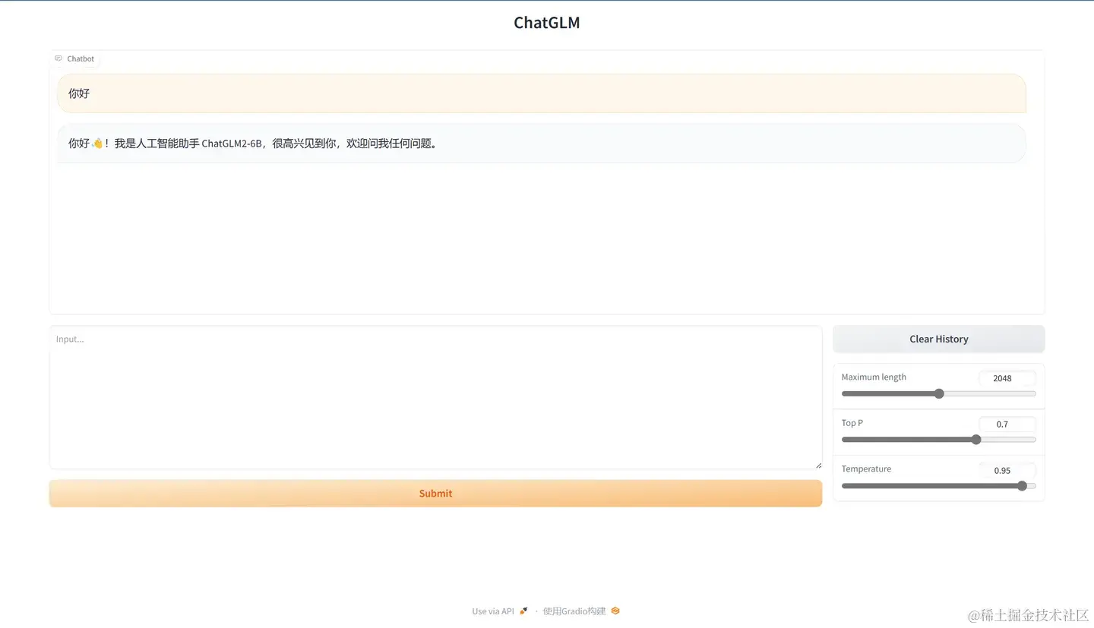Click the Clear History button
This screenshot has width=1094, height=628.
[939, 339]
